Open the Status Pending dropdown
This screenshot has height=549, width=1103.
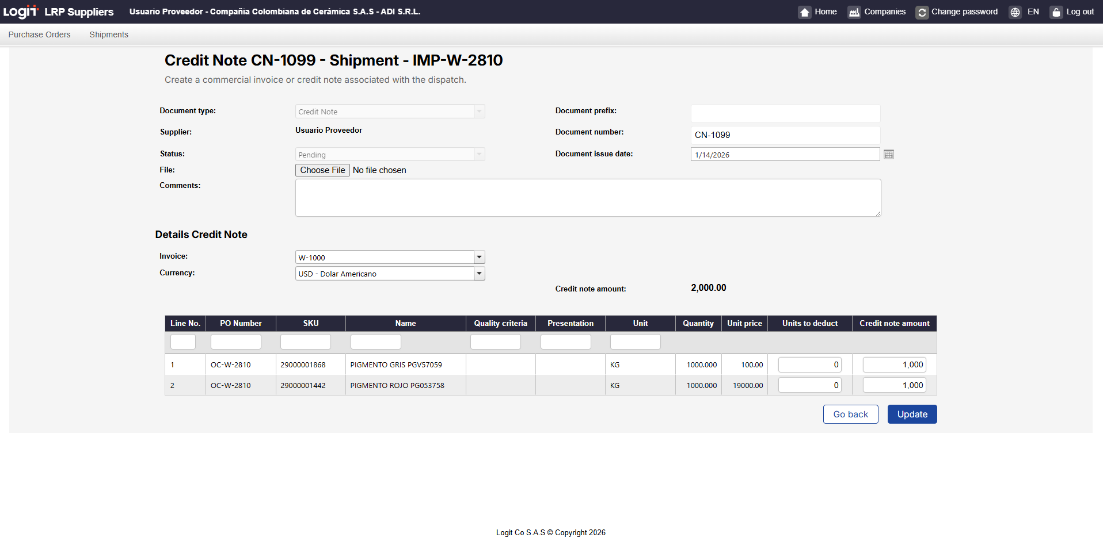479,155
